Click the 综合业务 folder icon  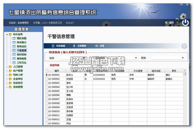coord(10,34)
